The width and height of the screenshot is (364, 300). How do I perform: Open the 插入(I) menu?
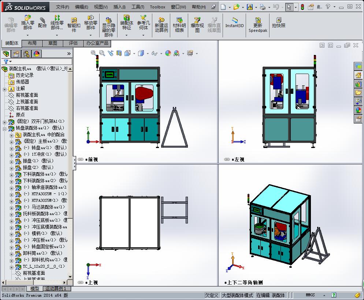pos(119,7)
